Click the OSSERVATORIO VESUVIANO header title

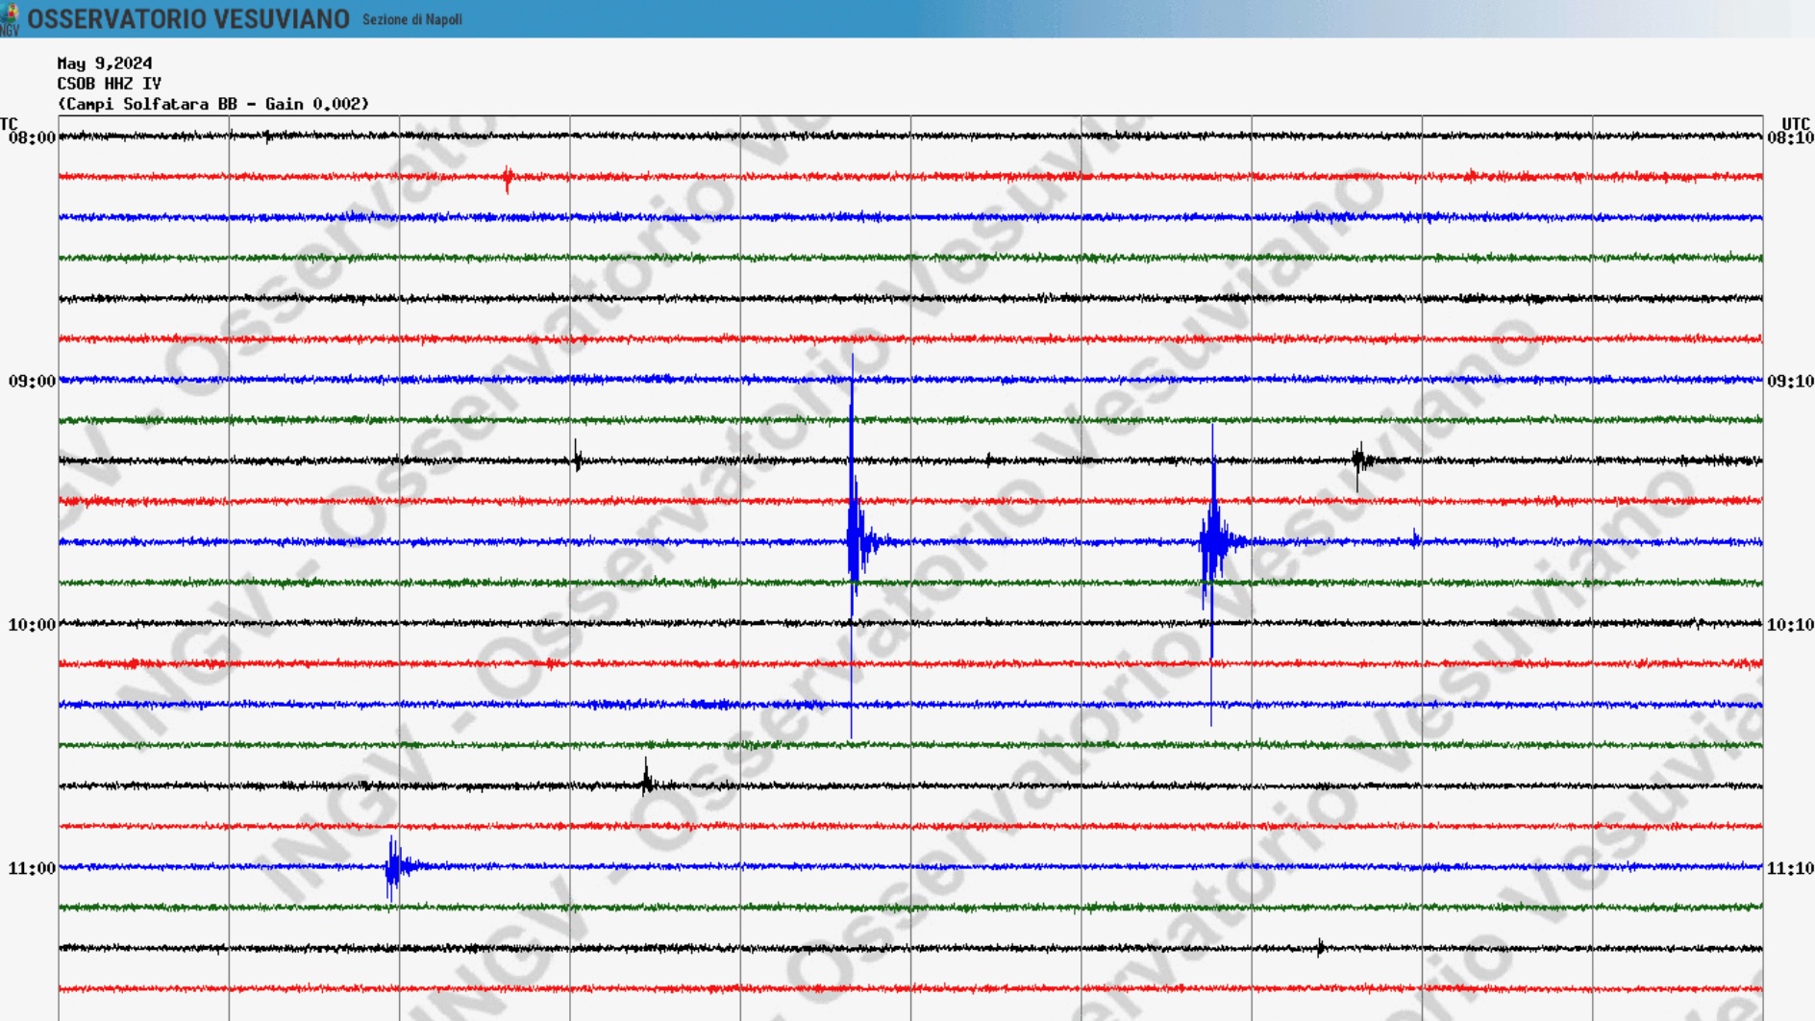pyautogui.click(x=188, y=19)
